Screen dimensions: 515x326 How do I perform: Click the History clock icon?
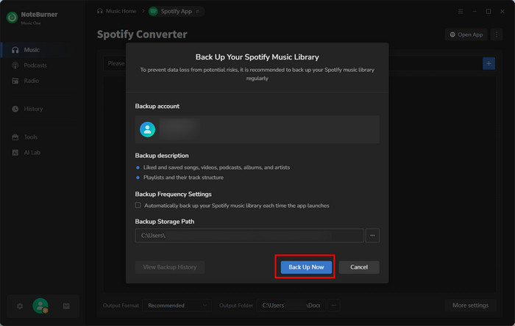15,109
